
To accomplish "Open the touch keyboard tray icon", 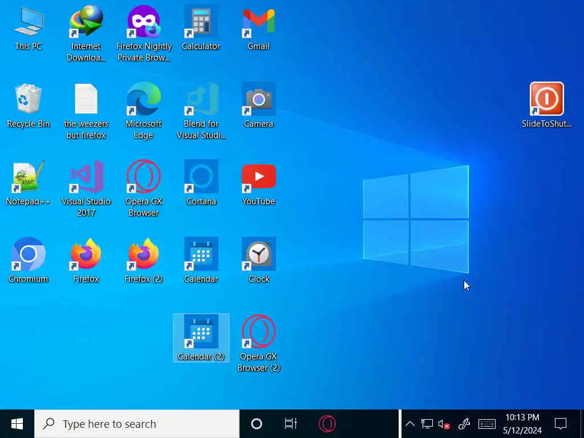I will [487, 424].
